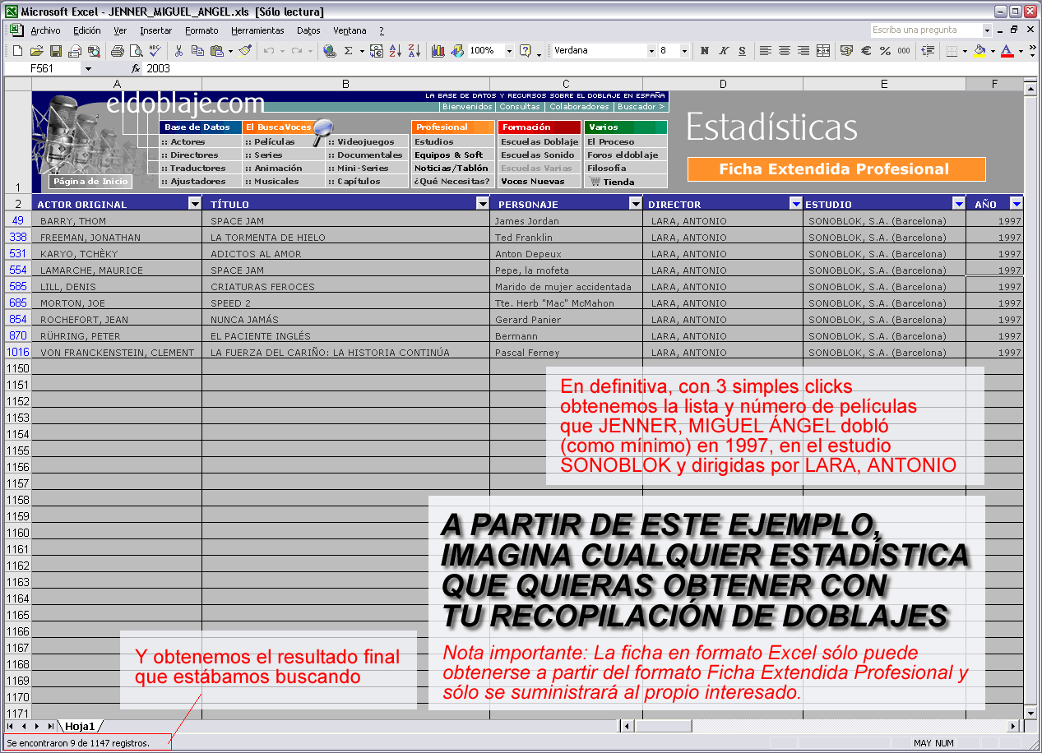
Task: Select the row 49 header
Action: (x=17, y=221)
